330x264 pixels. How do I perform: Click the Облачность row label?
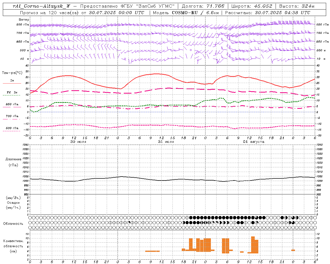13,224
